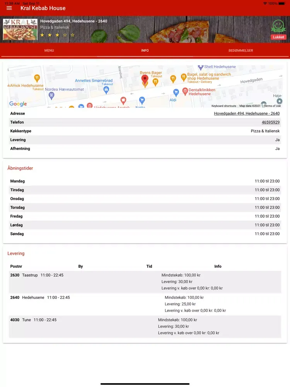Viewport: 290px width, 387px height.
Task: Open Keyboard shortcuts on the map
Action: (x=223, y=106)
